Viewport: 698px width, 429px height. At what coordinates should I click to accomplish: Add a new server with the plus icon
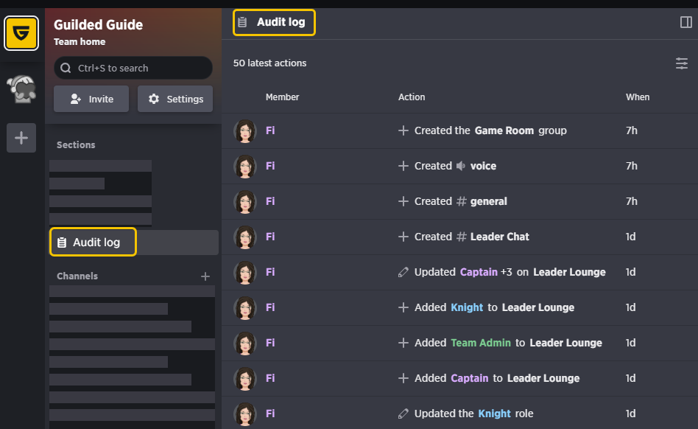21,137
